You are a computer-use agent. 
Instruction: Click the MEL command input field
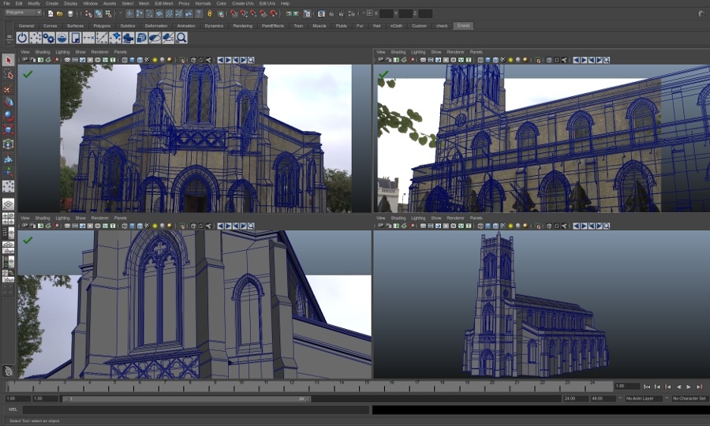196,410
